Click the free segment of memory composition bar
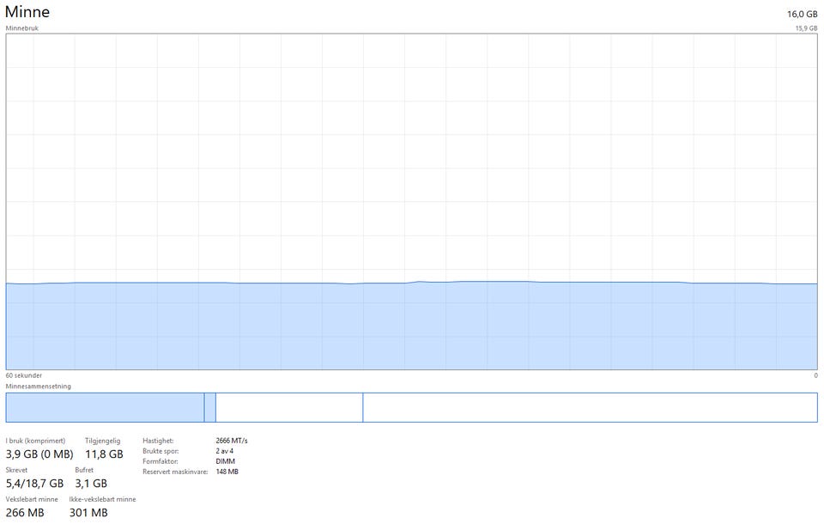Screen dimensions: 824x524 pos(591,407)
